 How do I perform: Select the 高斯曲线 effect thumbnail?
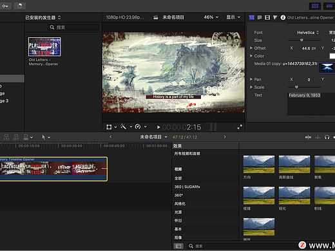coord(294,164)
